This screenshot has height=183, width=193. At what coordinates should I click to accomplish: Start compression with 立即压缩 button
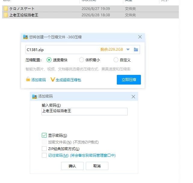coord(129,80)
